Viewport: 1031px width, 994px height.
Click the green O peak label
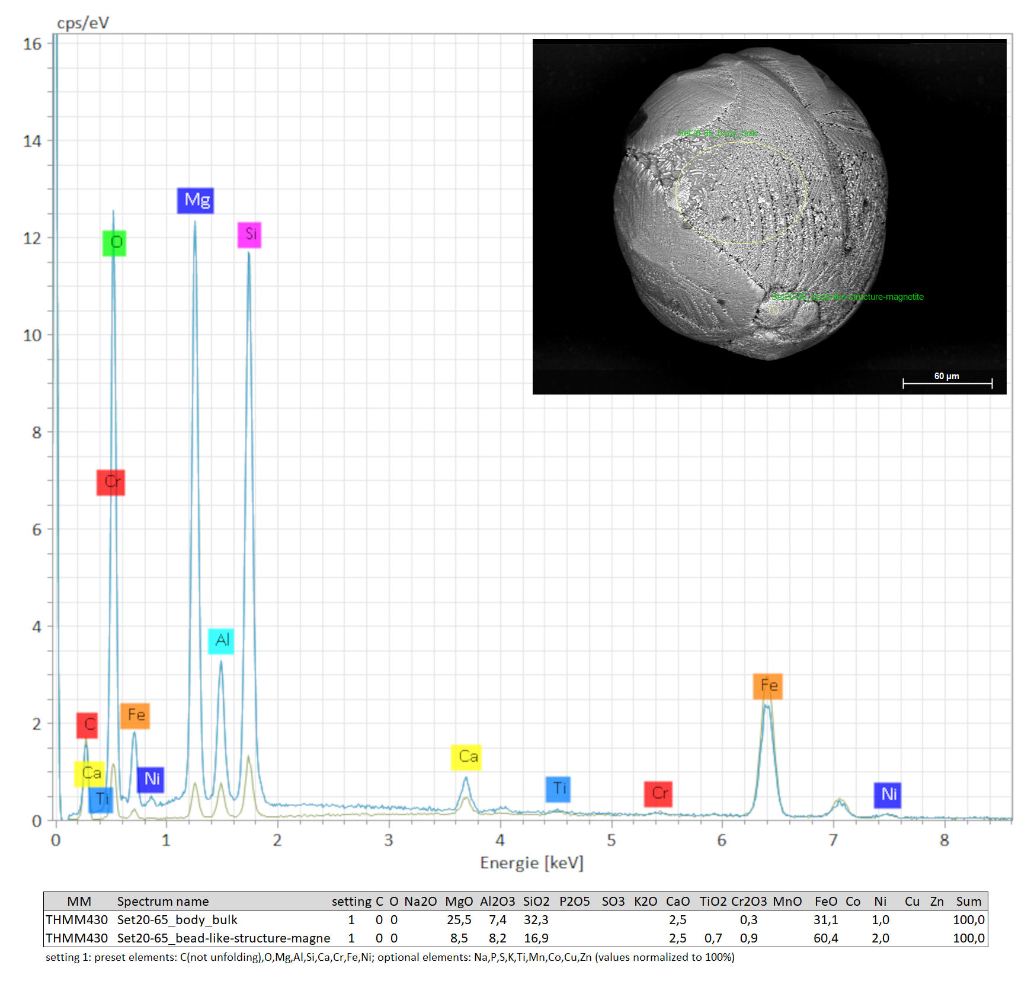pos(114,243)
